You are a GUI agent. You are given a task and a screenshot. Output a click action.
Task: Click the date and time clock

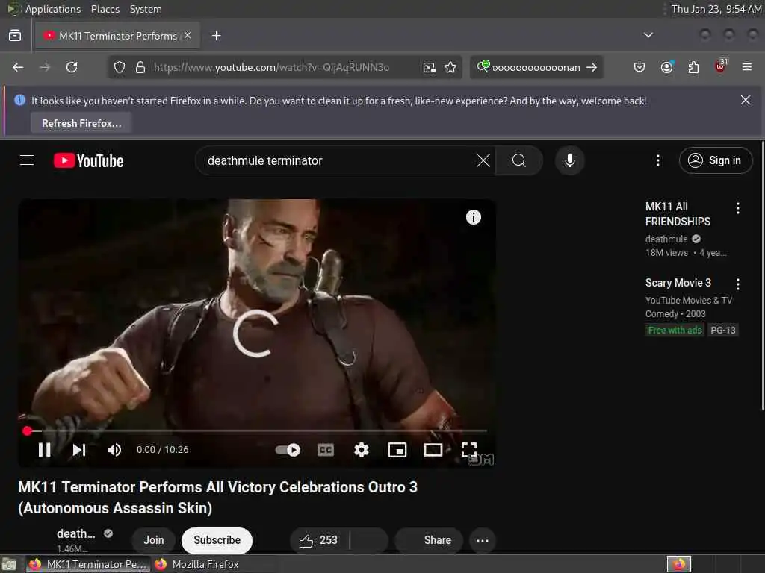[716, 9]
